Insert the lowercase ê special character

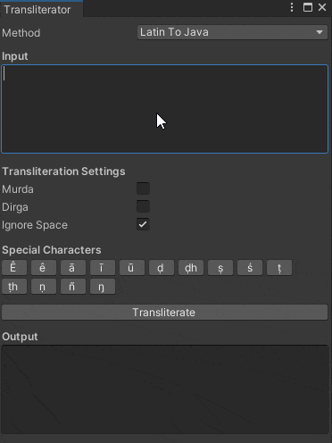pos(44,268)
